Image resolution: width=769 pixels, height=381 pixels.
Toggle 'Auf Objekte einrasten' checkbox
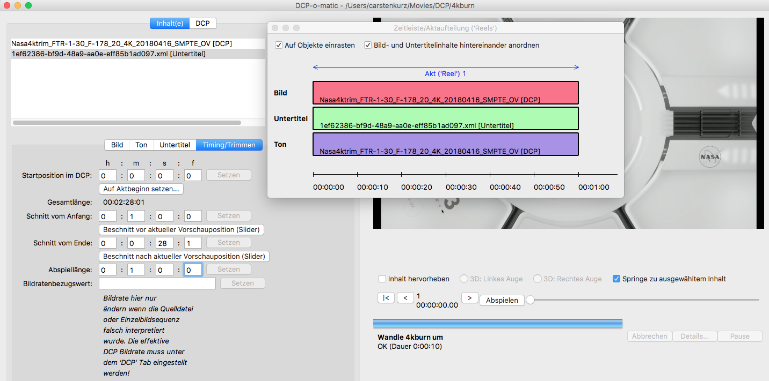point(279,46)
